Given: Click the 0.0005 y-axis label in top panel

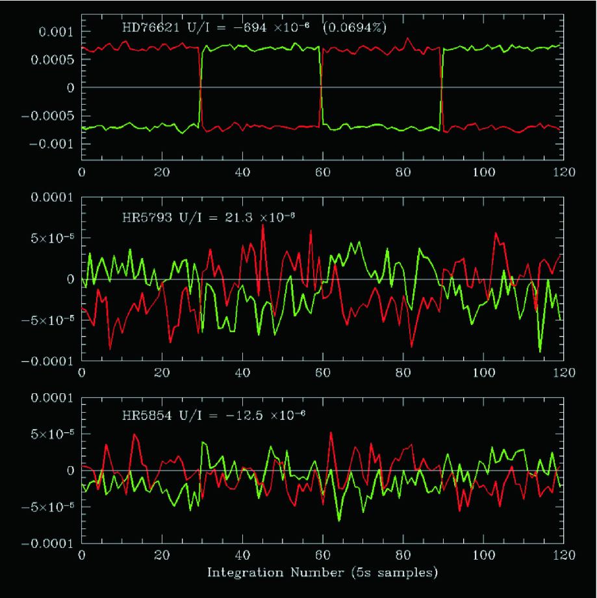Looking at the screenshot, I should pyautogui.click(x=51, y=59).
